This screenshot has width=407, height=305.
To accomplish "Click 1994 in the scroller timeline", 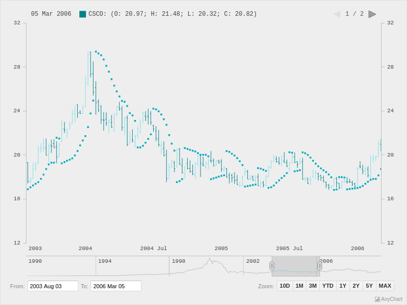I will [105, 261].
